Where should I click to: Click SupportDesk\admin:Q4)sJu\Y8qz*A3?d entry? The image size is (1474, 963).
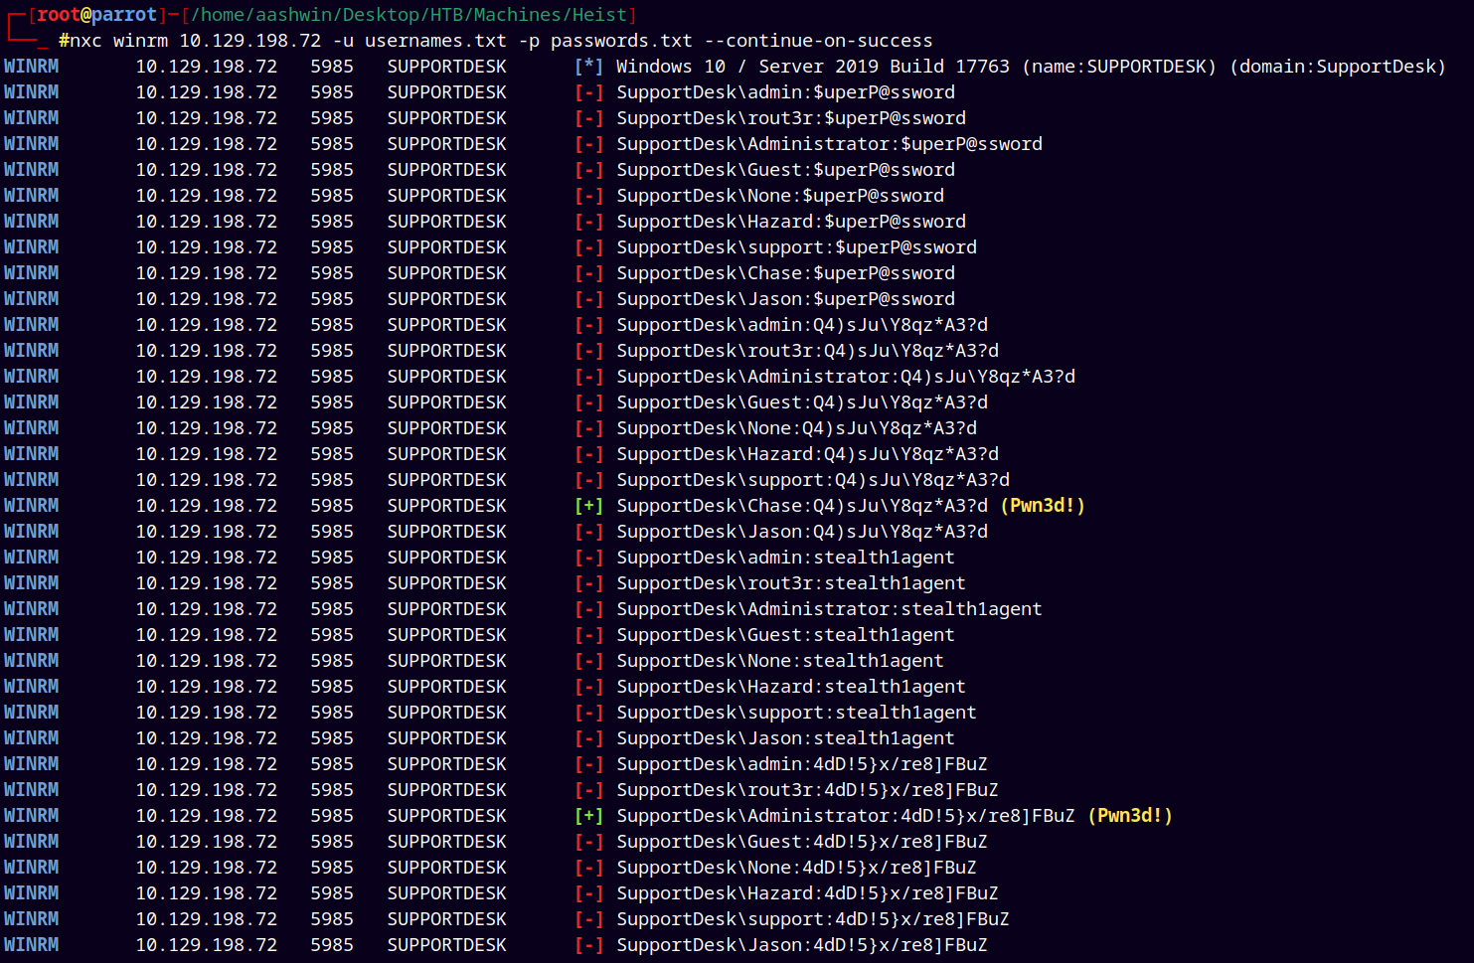(802, 325)
